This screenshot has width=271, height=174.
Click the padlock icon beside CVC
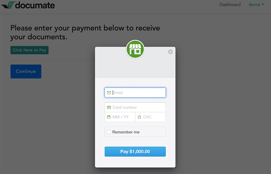point(139,117)
